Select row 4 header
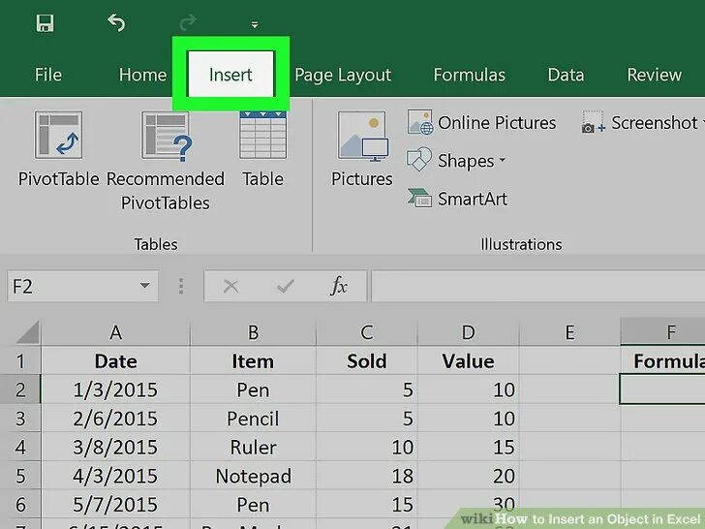Screen dimensions: 705x529 tap(20, 447)
